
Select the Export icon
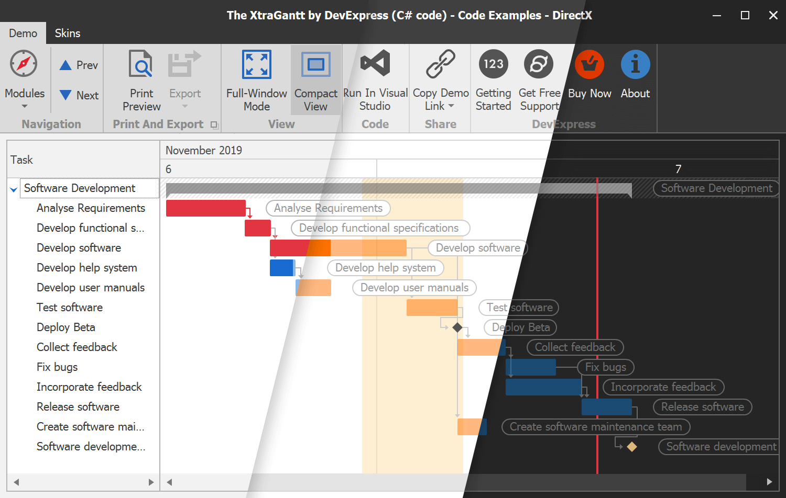pyautogui.click(x=184, y=64)
